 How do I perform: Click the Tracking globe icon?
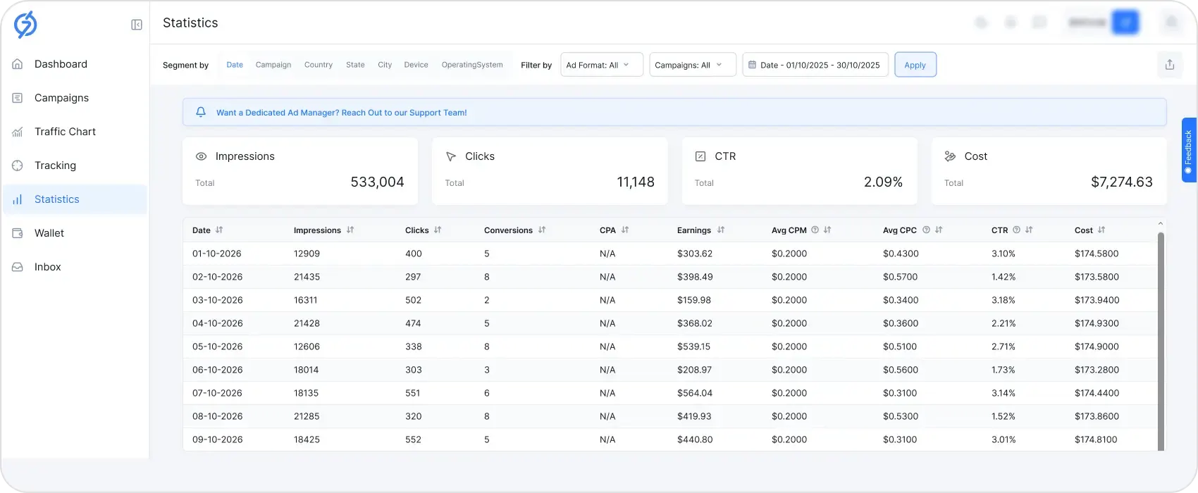18,166
